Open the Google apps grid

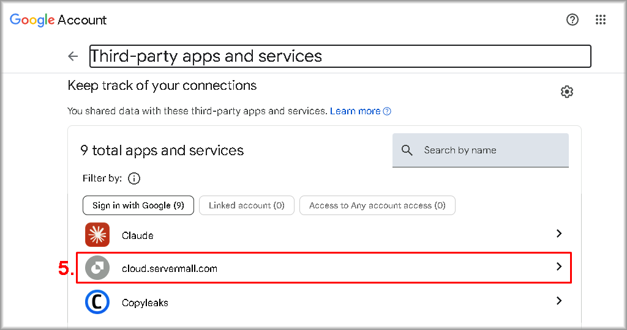[x=601, y=20]
